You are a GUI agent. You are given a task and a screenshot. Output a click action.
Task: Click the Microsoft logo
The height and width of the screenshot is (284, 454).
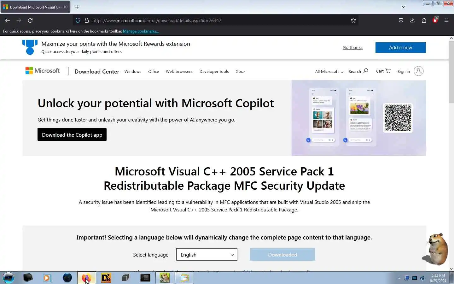[x=43, y=71]
